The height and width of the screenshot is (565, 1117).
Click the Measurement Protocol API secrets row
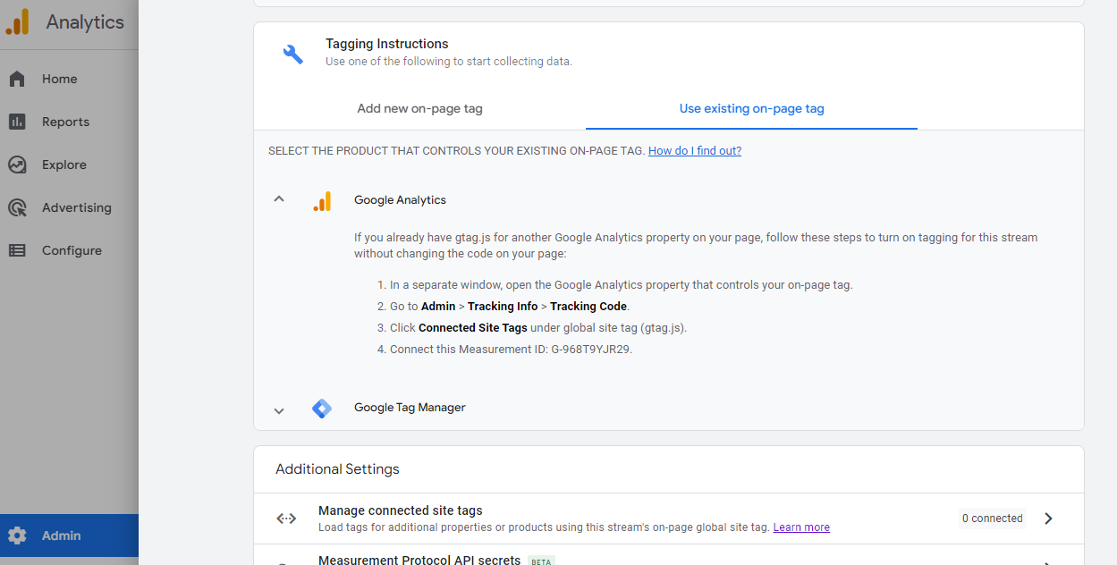click(x=418, y=560)
